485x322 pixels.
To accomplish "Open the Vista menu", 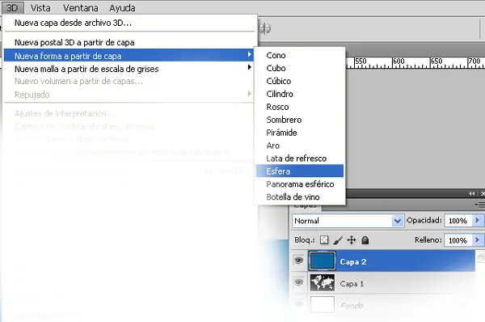I will pyautogui.click(x=40, y=8).
